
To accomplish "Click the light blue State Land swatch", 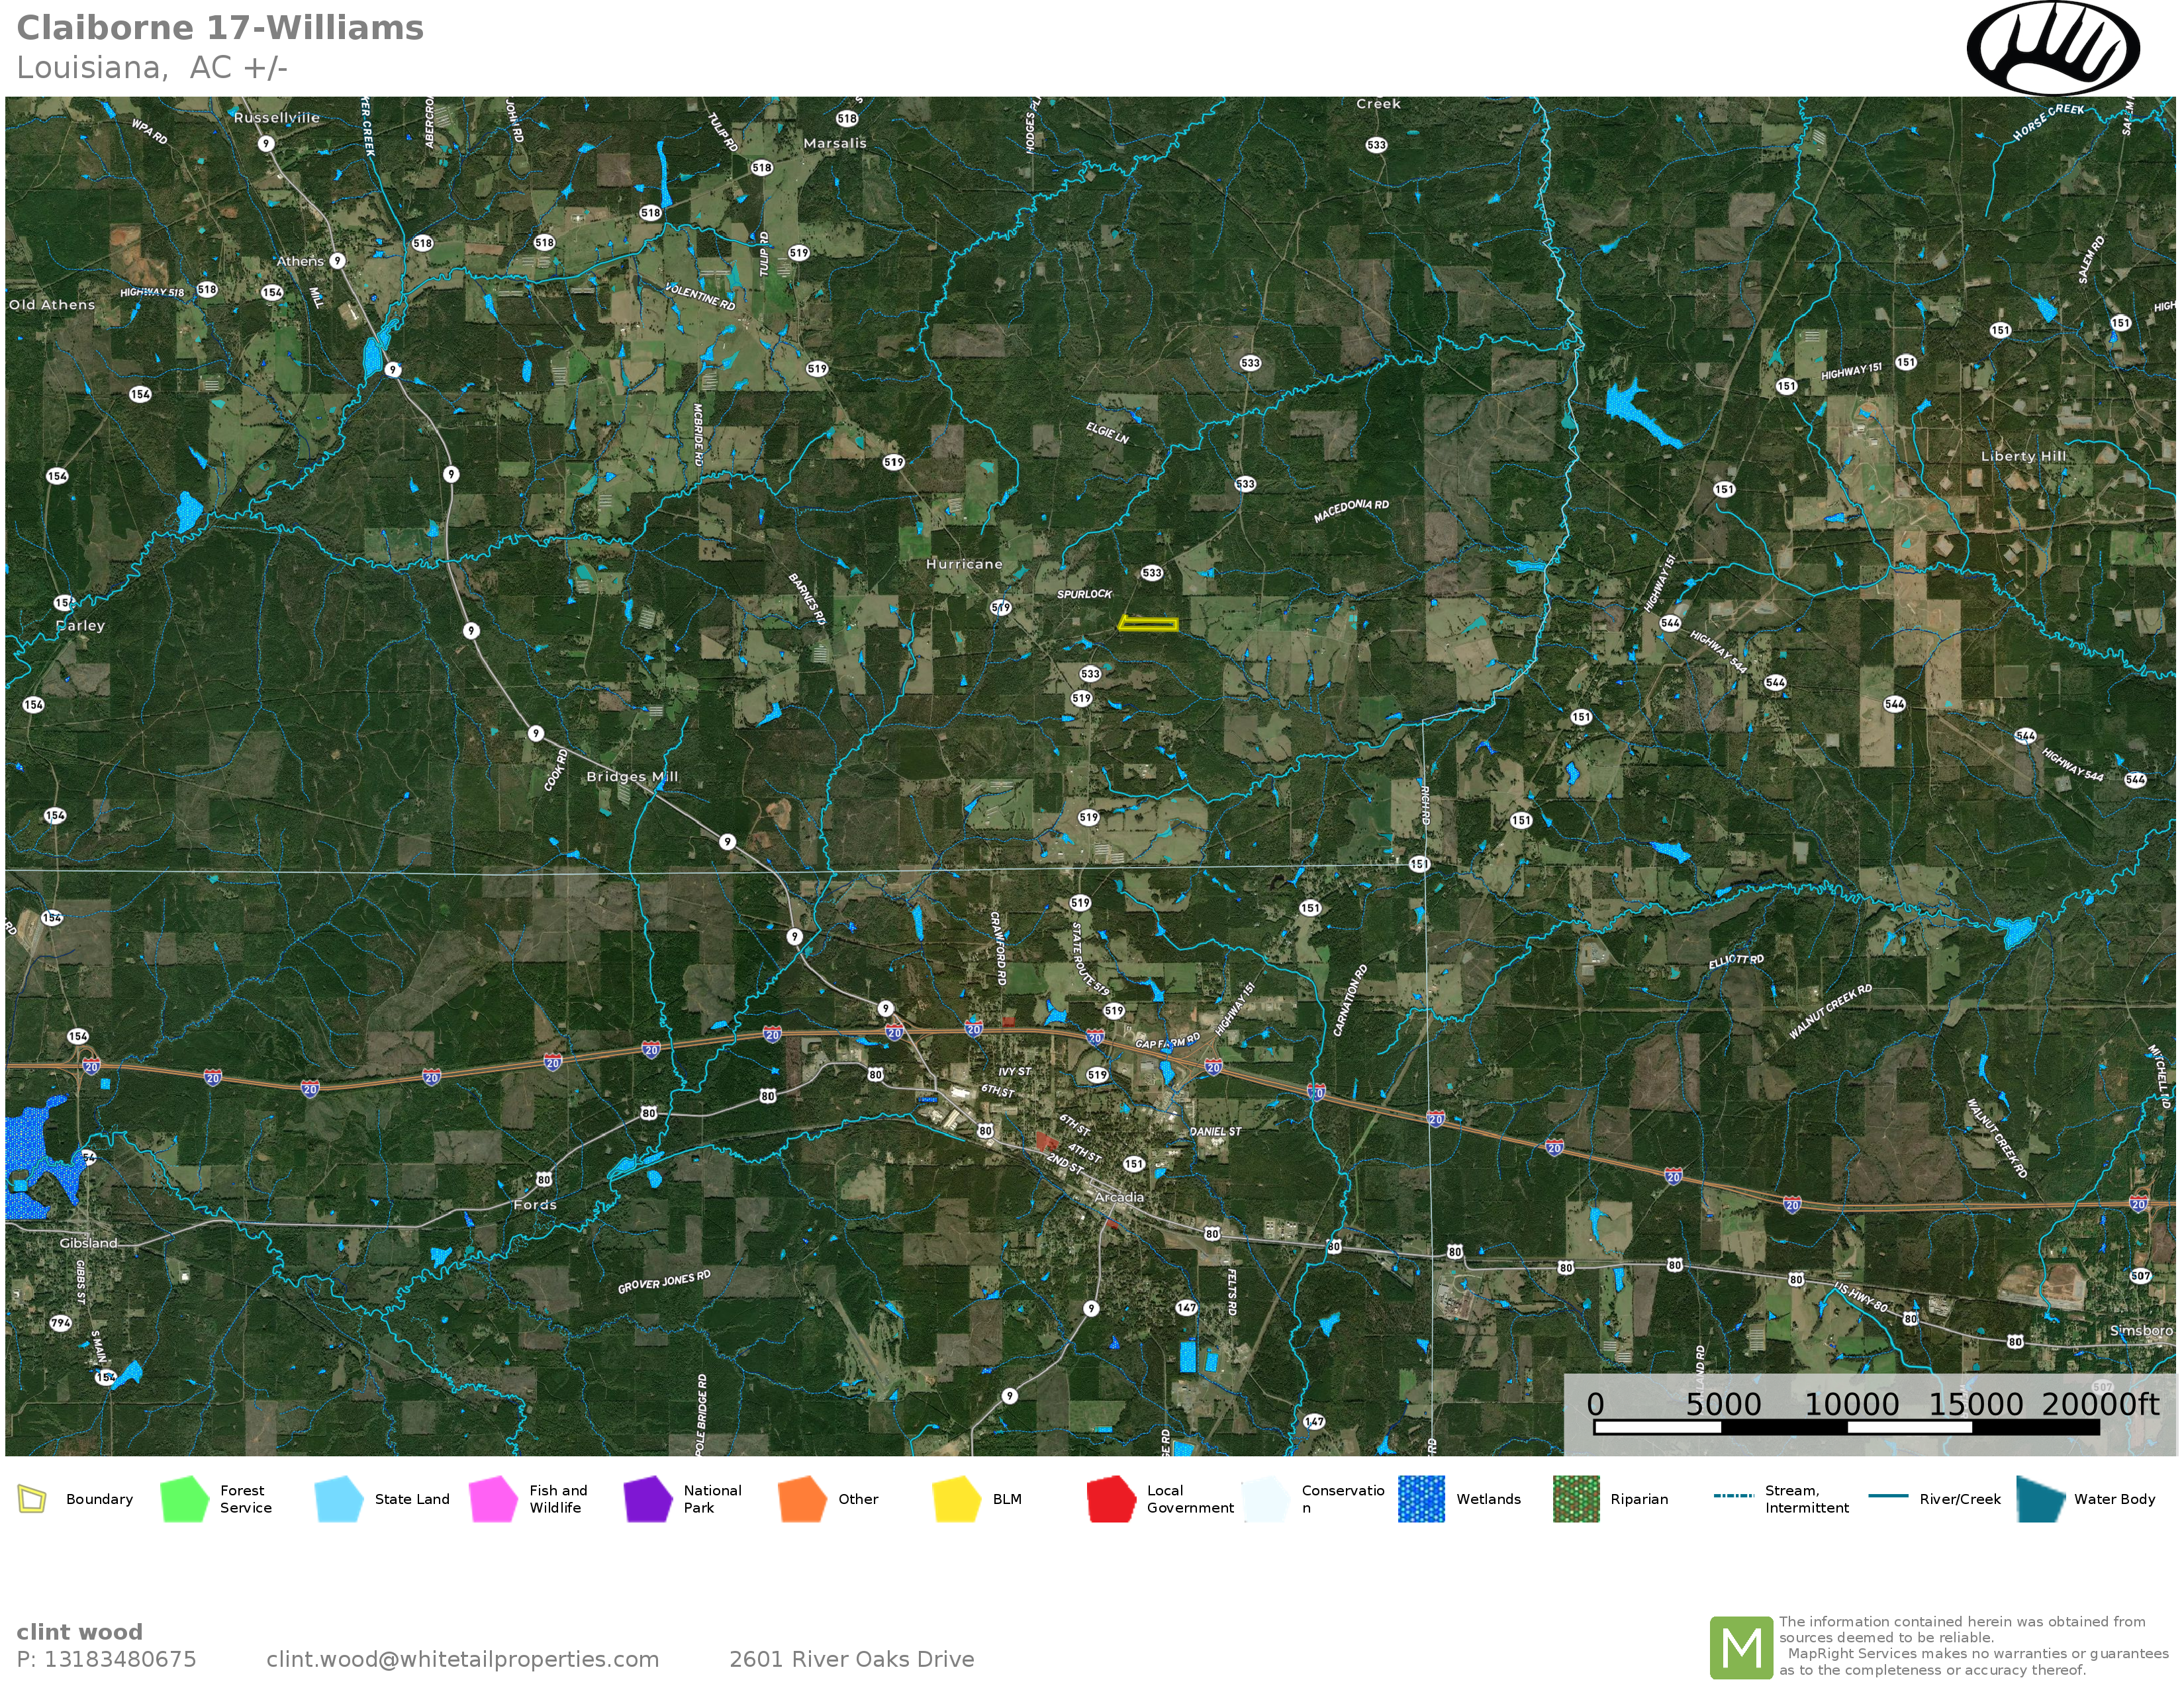I will 338,1499.
